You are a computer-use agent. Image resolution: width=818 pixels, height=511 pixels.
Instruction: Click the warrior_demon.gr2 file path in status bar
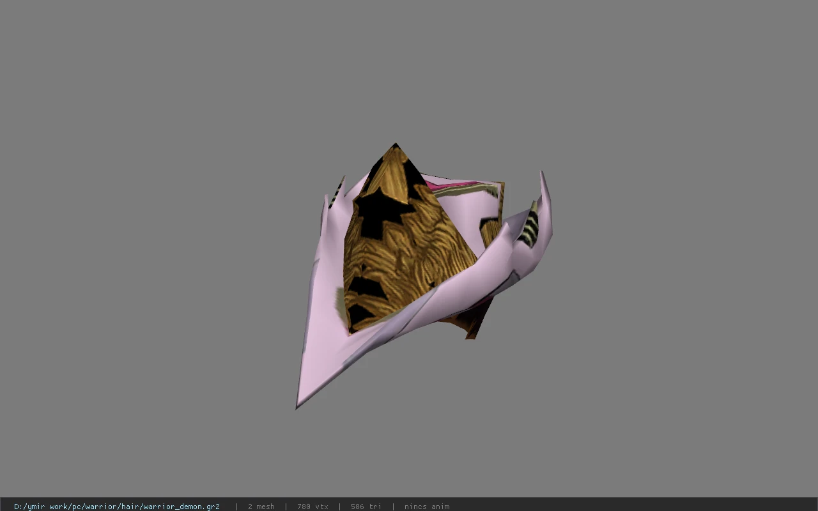[117, 507]
